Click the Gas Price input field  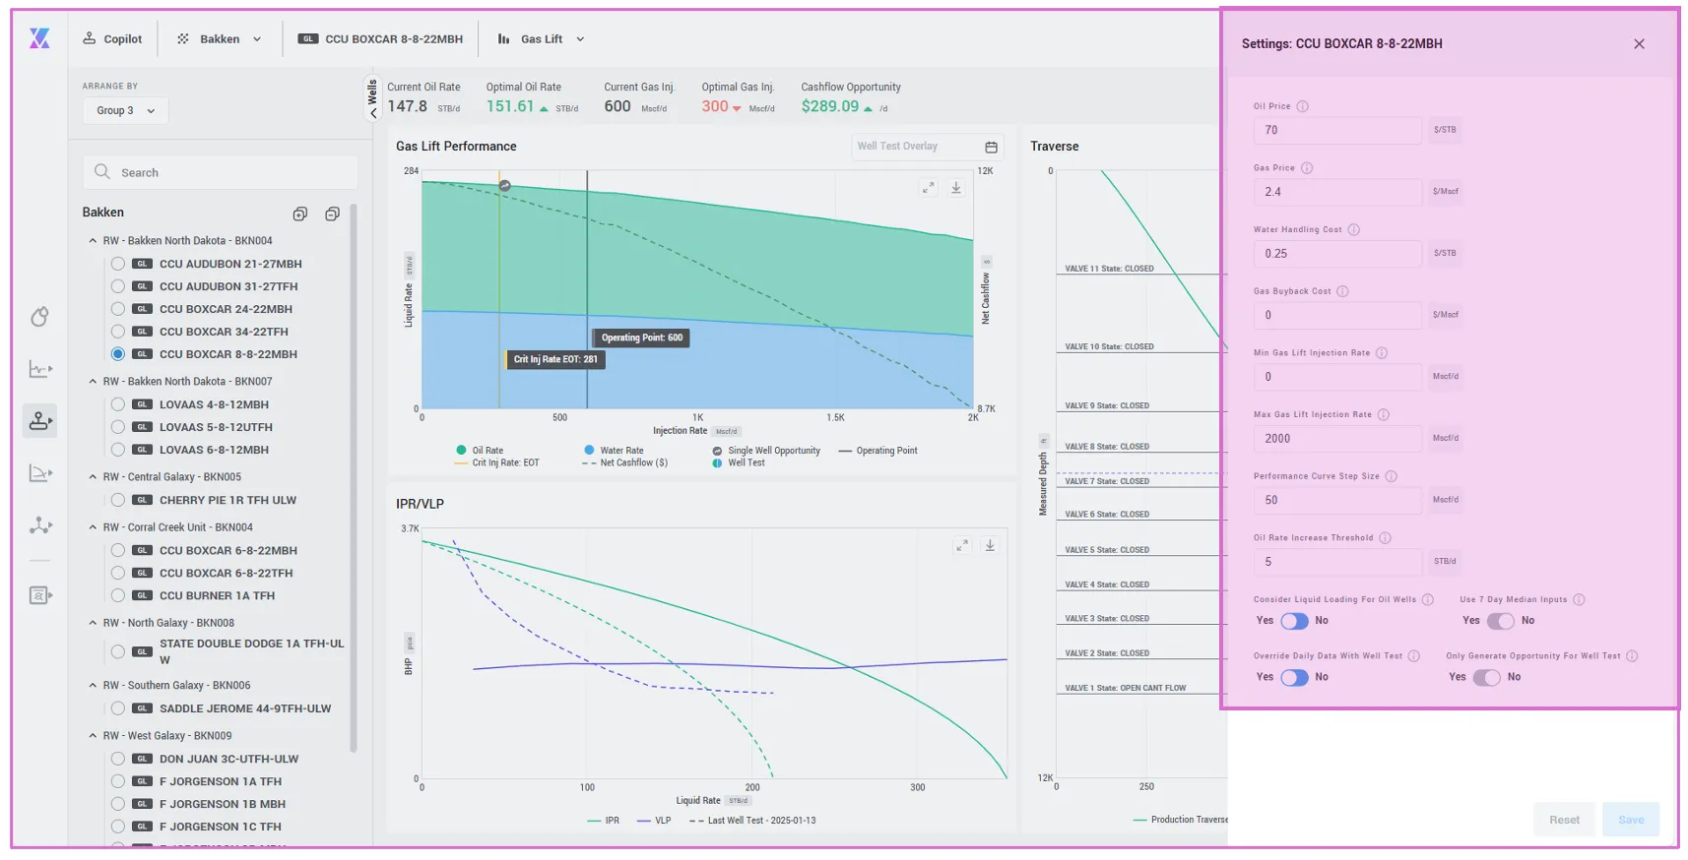[x=1336, y=192]
